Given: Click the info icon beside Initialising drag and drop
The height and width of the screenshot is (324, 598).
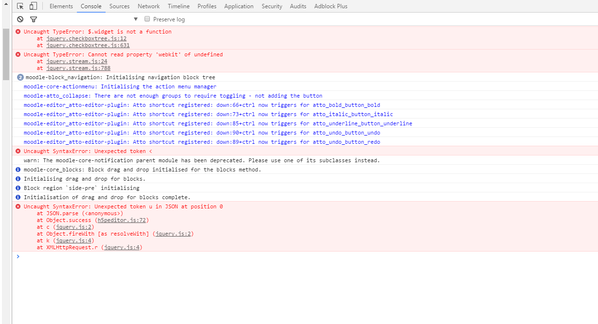Looking at the screenshot, I should [18, 179].
